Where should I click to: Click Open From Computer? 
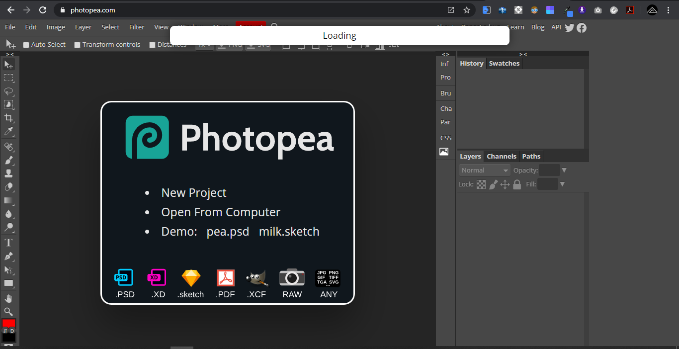tap(221, 212)
